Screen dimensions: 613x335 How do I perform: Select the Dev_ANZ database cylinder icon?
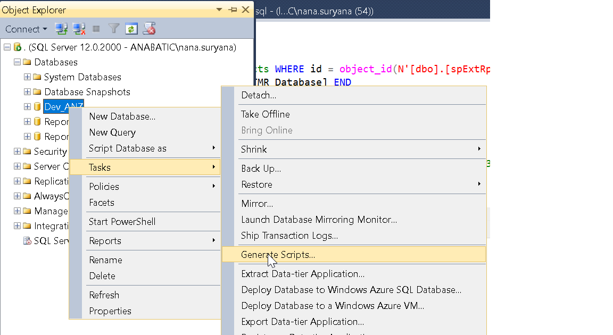(37, 106)
